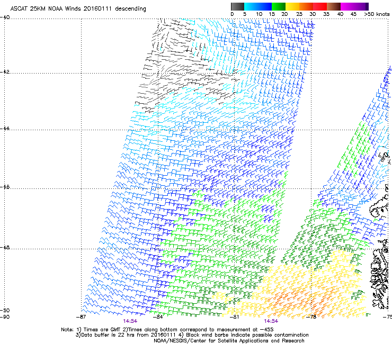Click the word 'descending' in the title
The height and width of the screenshot is (344, 392).
tap(130, 9)
